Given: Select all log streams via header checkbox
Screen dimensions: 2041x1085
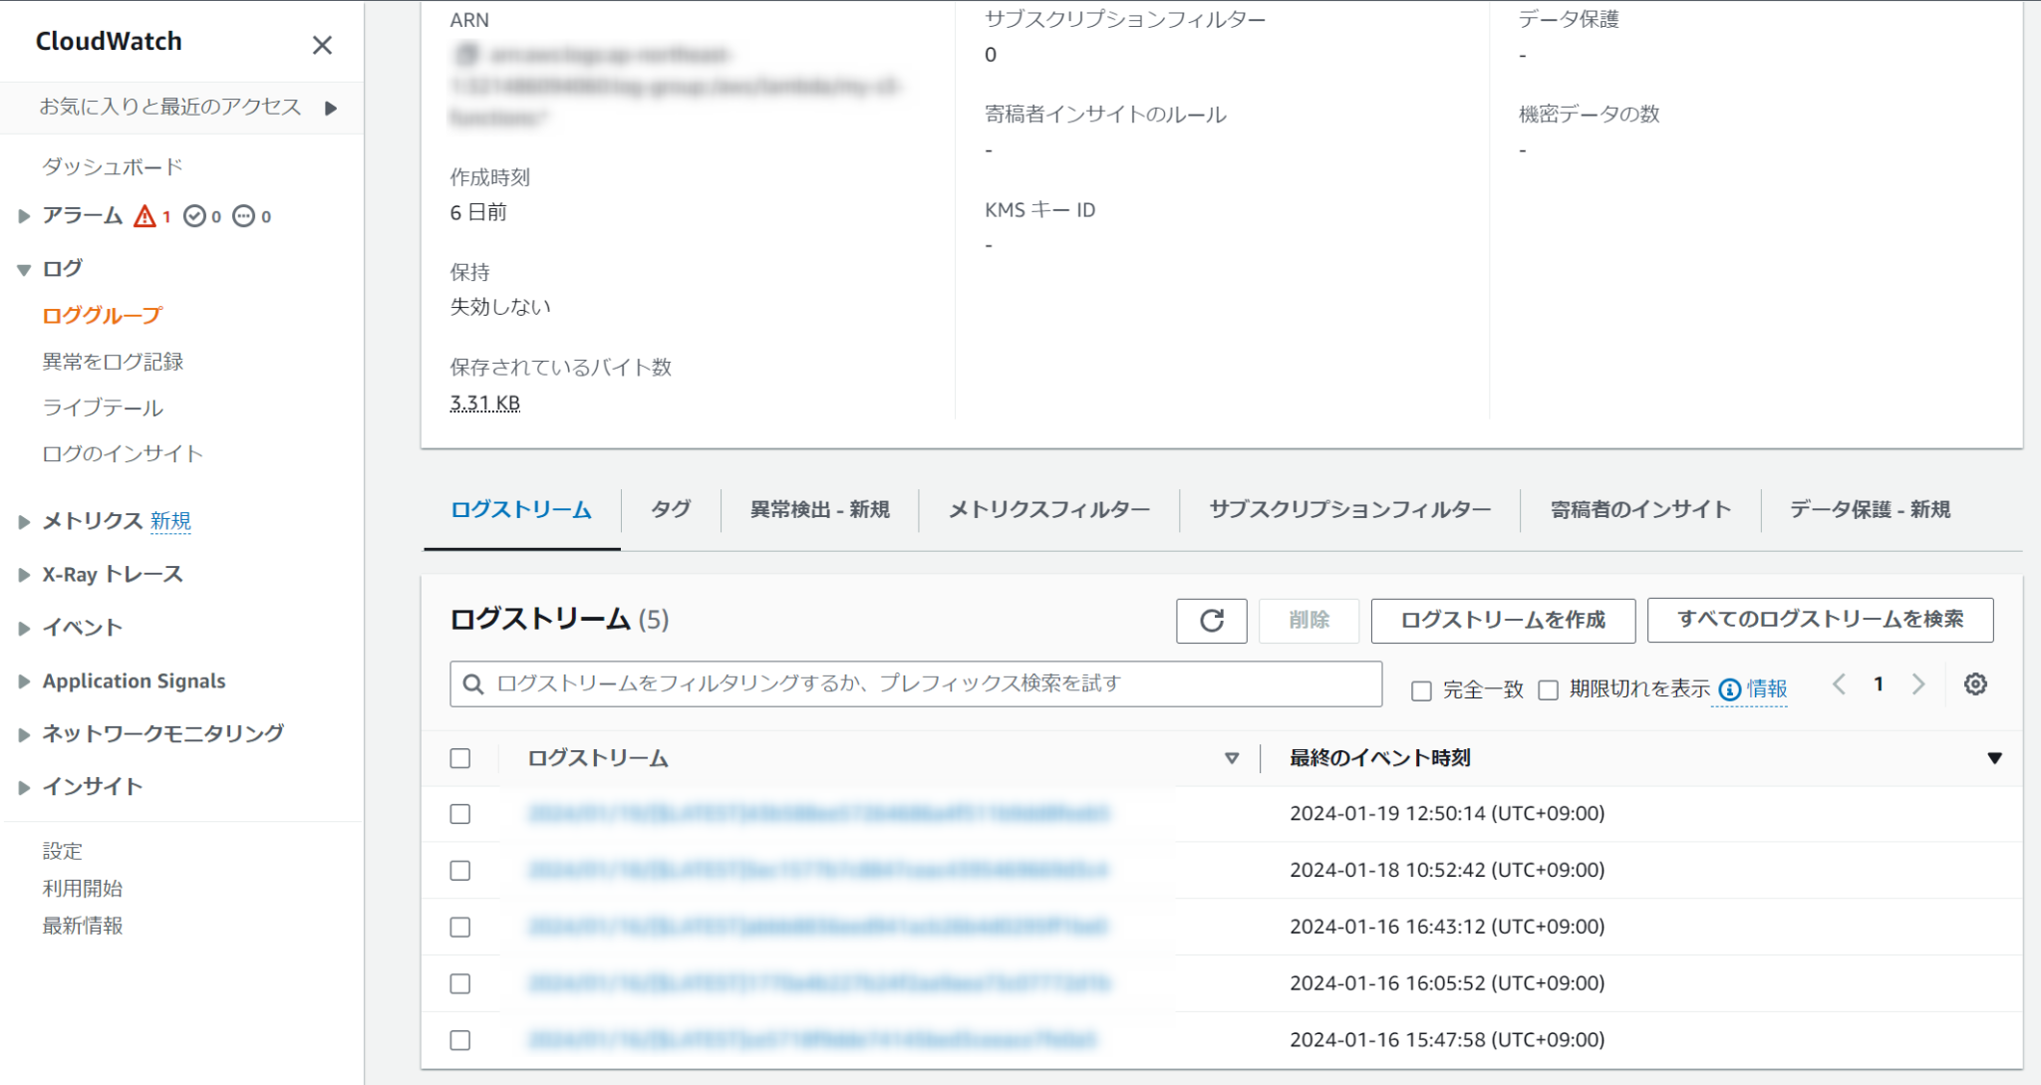Looking at the screenshot, I should (460, 758).
